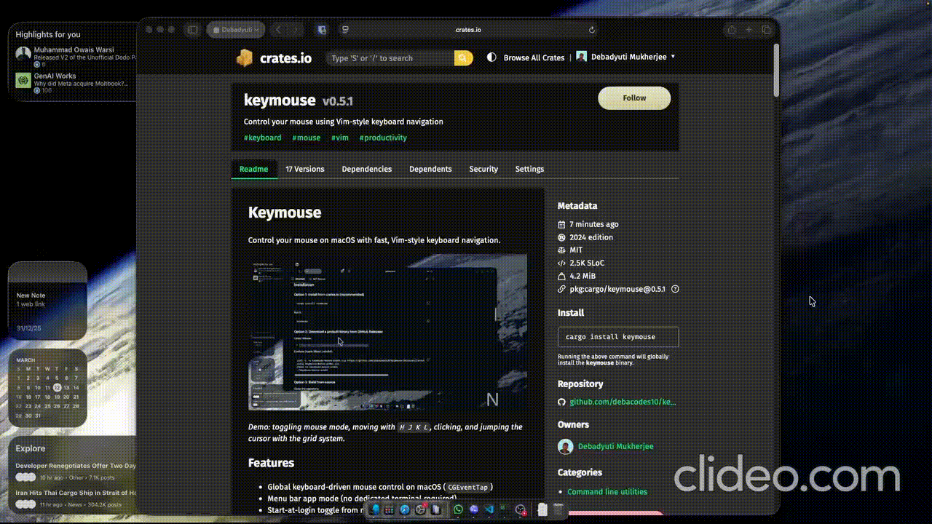Click the Keymouse demo GIF thumbnail
The image size is (932, 524).
tap(387, 333)
